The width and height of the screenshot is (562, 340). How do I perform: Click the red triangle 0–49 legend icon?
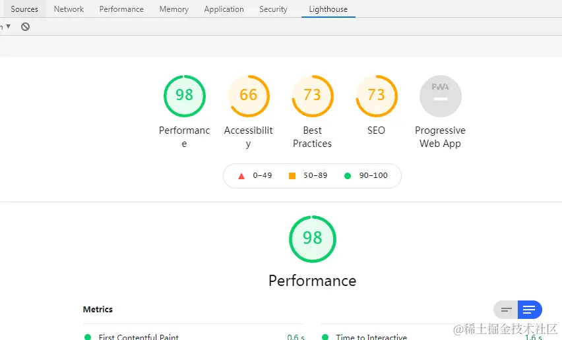(x=241, y=176)
